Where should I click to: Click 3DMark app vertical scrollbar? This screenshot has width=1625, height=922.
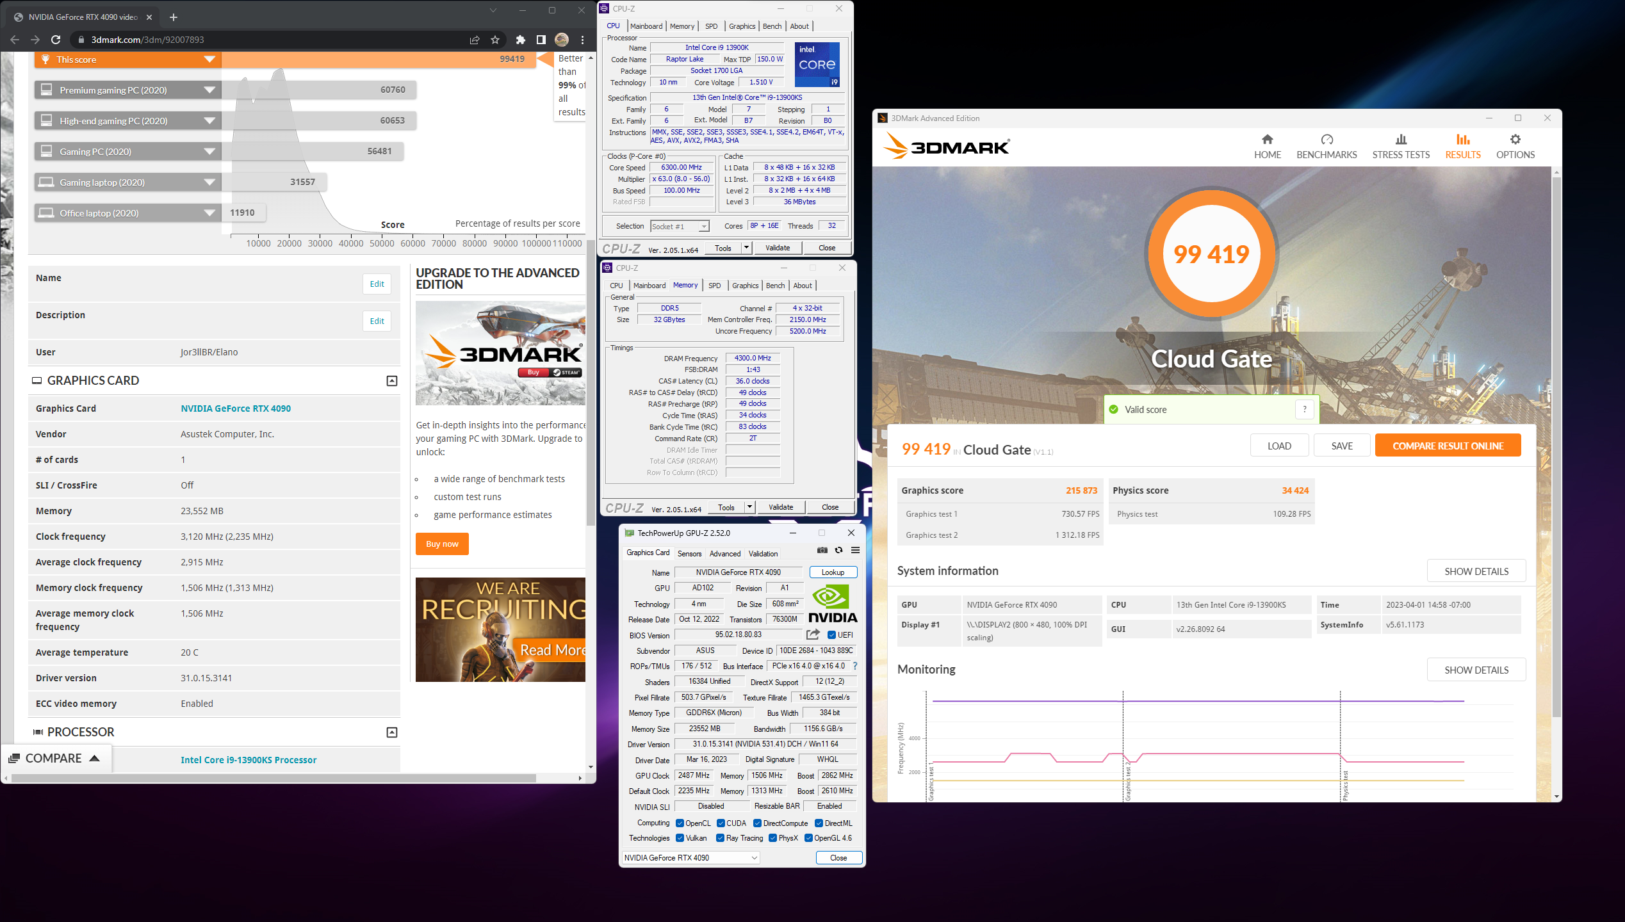pos(1556,448)
